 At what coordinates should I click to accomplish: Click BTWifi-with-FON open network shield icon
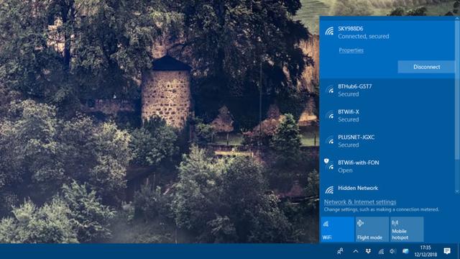[326, 161]
